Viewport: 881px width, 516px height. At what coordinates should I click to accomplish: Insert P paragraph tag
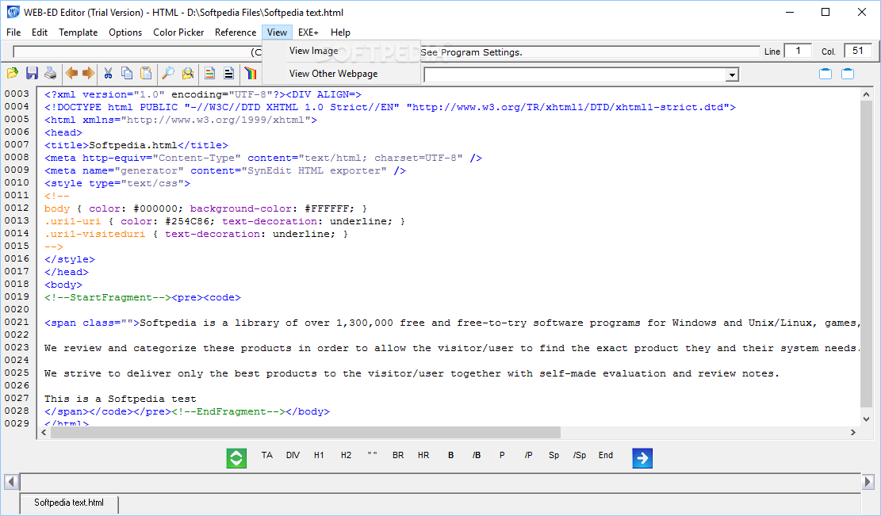tap(502, 455)
